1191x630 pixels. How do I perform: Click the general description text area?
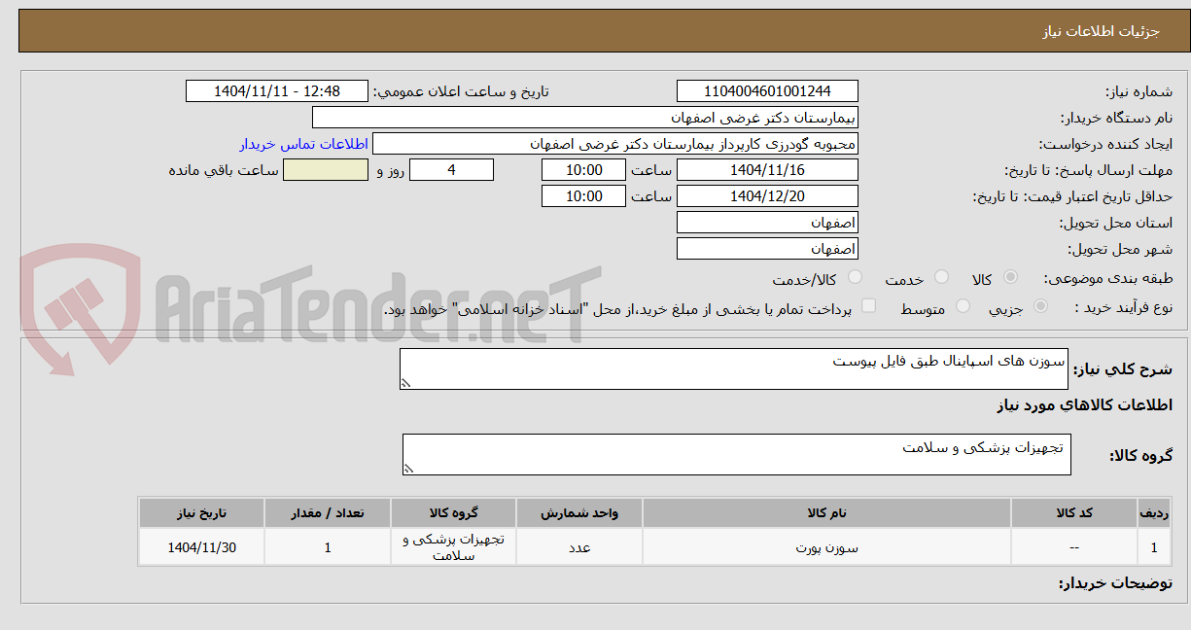(x=734, y=369)
